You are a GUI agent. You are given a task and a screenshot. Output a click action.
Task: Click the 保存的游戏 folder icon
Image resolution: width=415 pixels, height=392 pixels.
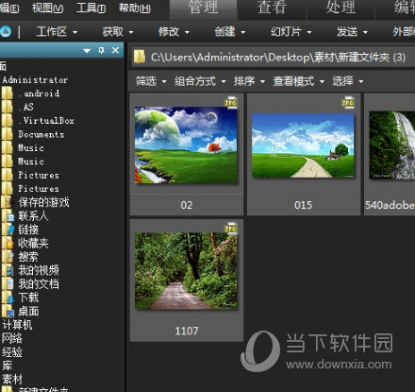coord(7,202)
